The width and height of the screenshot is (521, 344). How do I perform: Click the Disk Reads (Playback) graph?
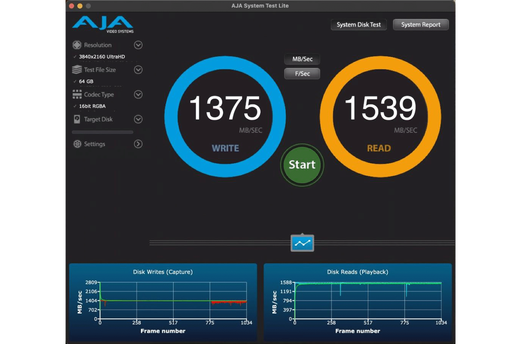point(358,303)
